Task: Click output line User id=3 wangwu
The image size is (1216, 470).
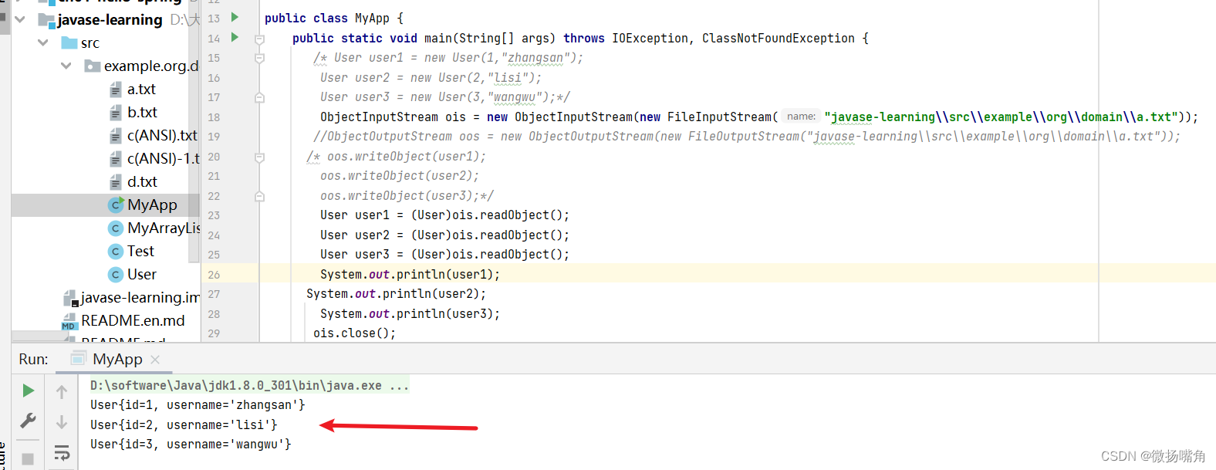Action: click(x=191, y=444)
